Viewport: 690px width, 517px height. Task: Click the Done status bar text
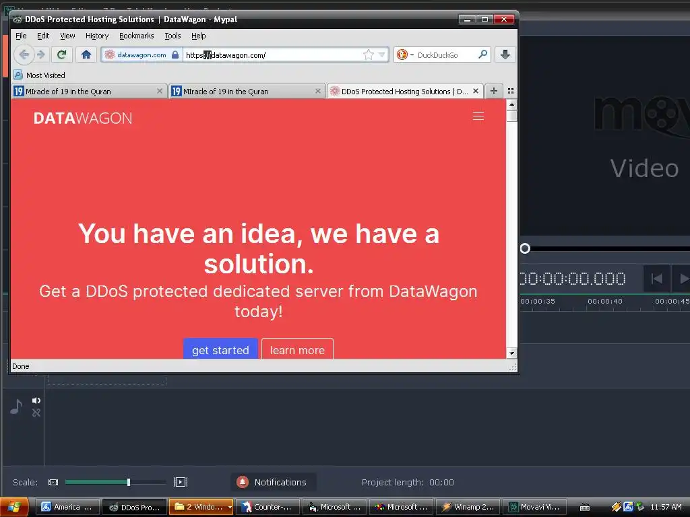(x=21, y=366)
